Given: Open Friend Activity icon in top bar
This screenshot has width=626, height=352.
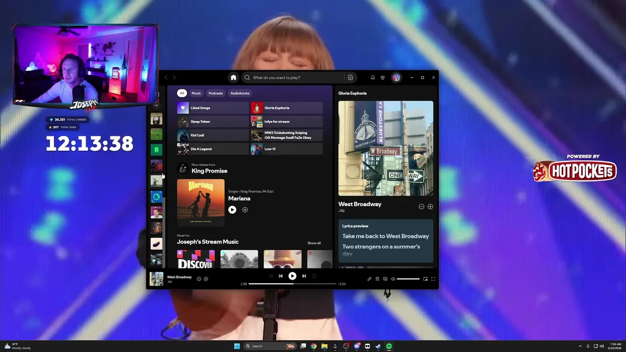Looking at the screenshot, I should pyautogui.click(x=382, y=77).
